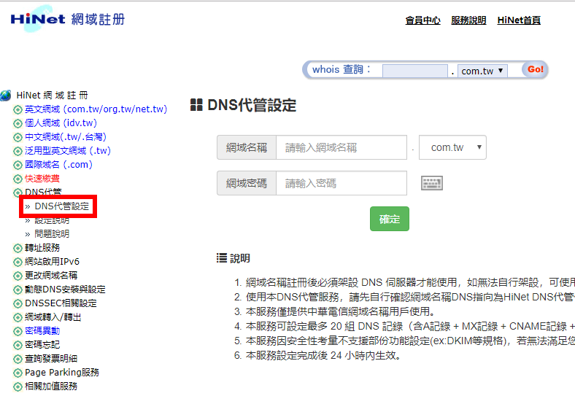This screenshot has height=404, width=575.
Task: Click the bullet icon beside 泛用型英文網域
Action: tap(18, 151)
